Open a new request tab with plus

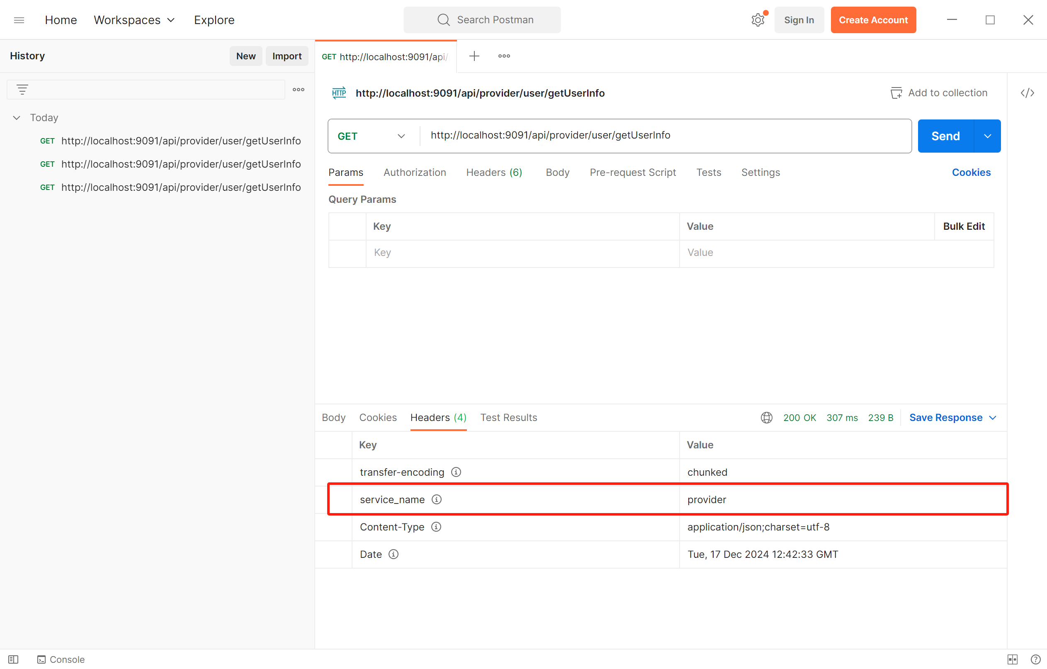[474, 56]
